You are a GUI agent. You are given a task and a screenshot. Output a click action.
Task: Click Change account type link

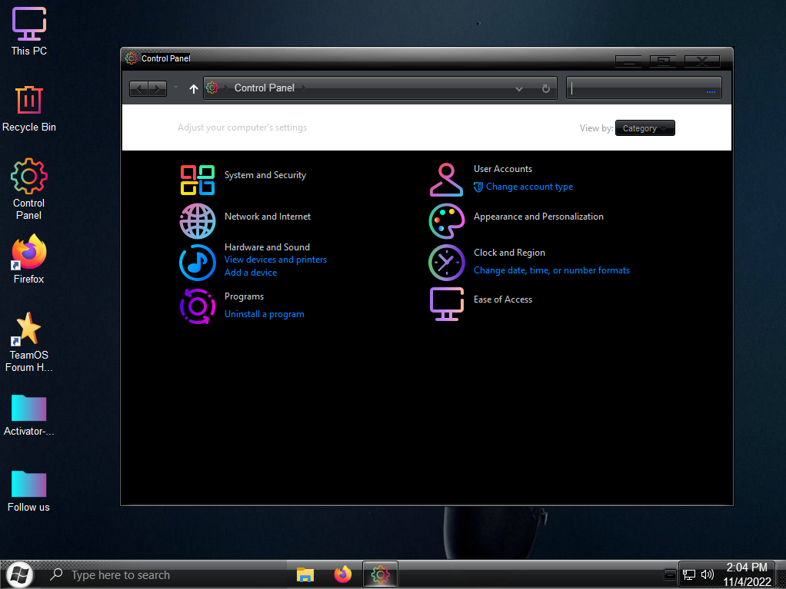[x=529, y=187]
